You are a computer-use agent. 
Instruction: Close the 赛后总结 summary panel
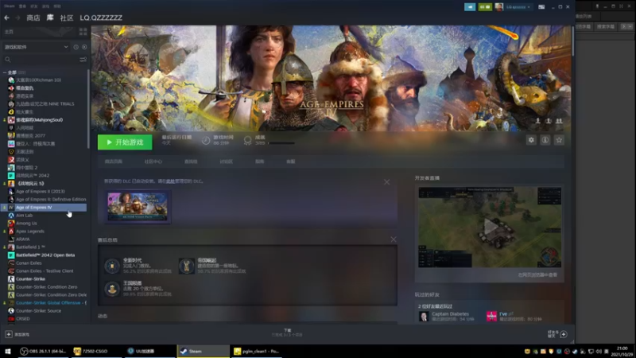pos(394,239)
